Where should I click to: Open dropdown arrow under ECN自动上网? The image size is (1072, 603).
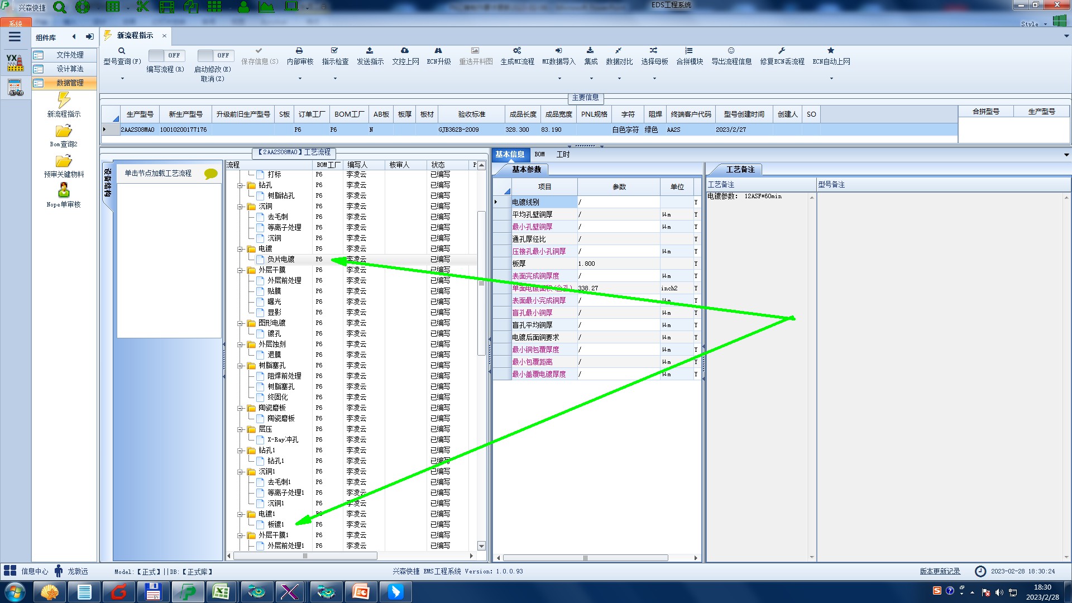click(x=831, y=79)
